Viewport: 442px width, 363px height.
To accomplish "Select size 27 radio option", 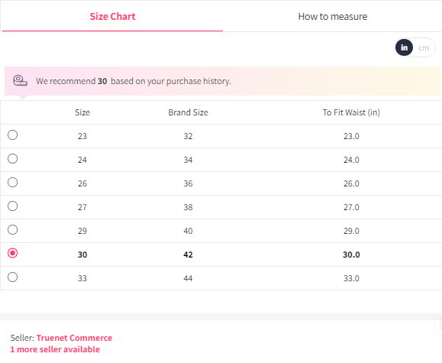I will 12,206.
